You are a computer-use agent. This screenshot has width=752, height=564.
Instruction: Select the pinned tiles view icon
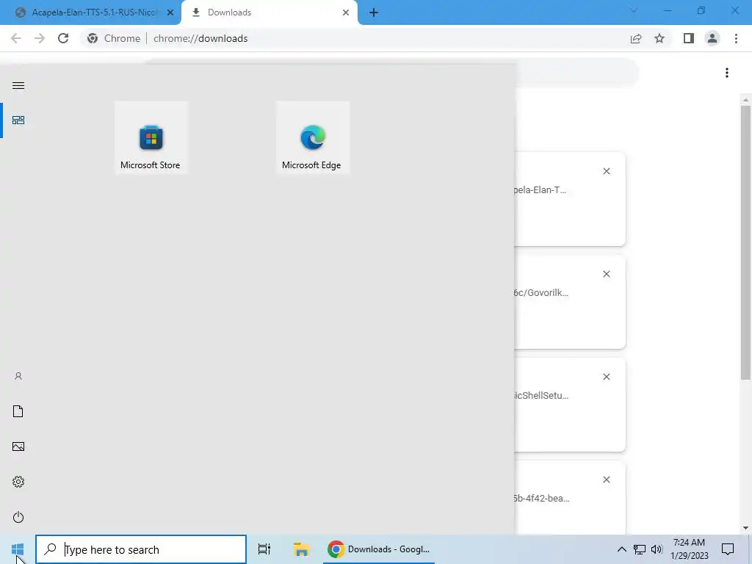click(x=18, y=120)
